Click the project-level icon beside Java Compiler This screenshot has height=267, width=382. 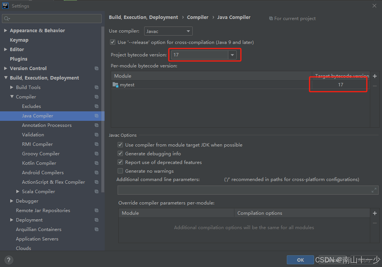point(96,116)
